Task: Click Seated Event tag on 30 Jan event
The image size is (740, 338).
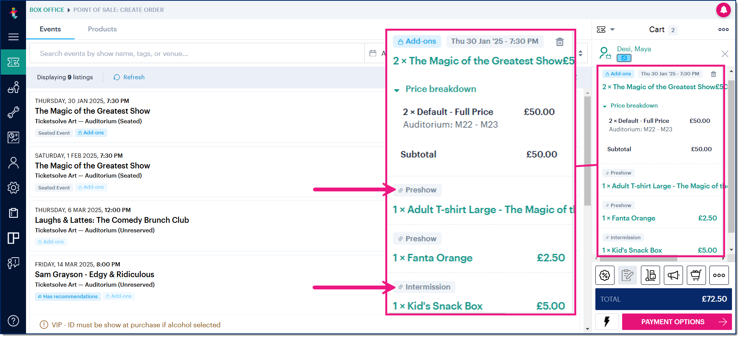Action: (x=54, y=133)
